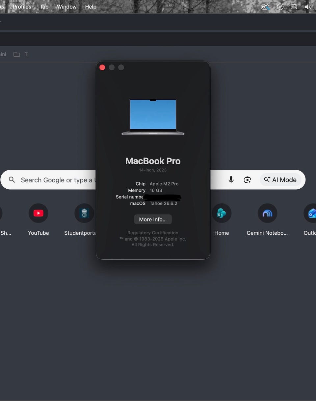The height and width of the screenshot is (401, 316).
Task: Open the Help menu
Action: tap(91, 7)
